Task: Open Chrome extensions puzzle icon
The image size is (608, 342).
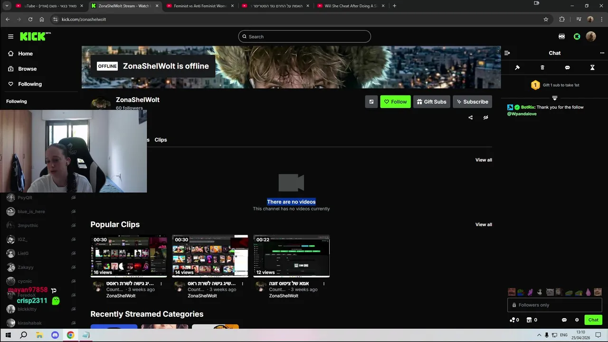Action: [x=562, y=19]
